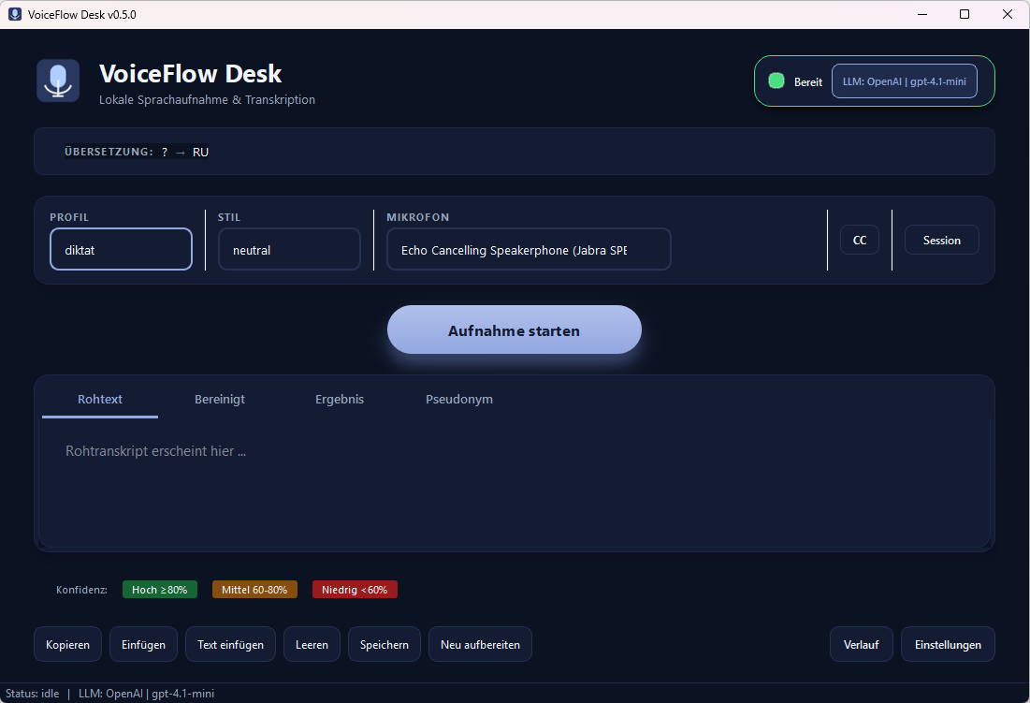Click the Übersetzung ? → RU label

137,152
